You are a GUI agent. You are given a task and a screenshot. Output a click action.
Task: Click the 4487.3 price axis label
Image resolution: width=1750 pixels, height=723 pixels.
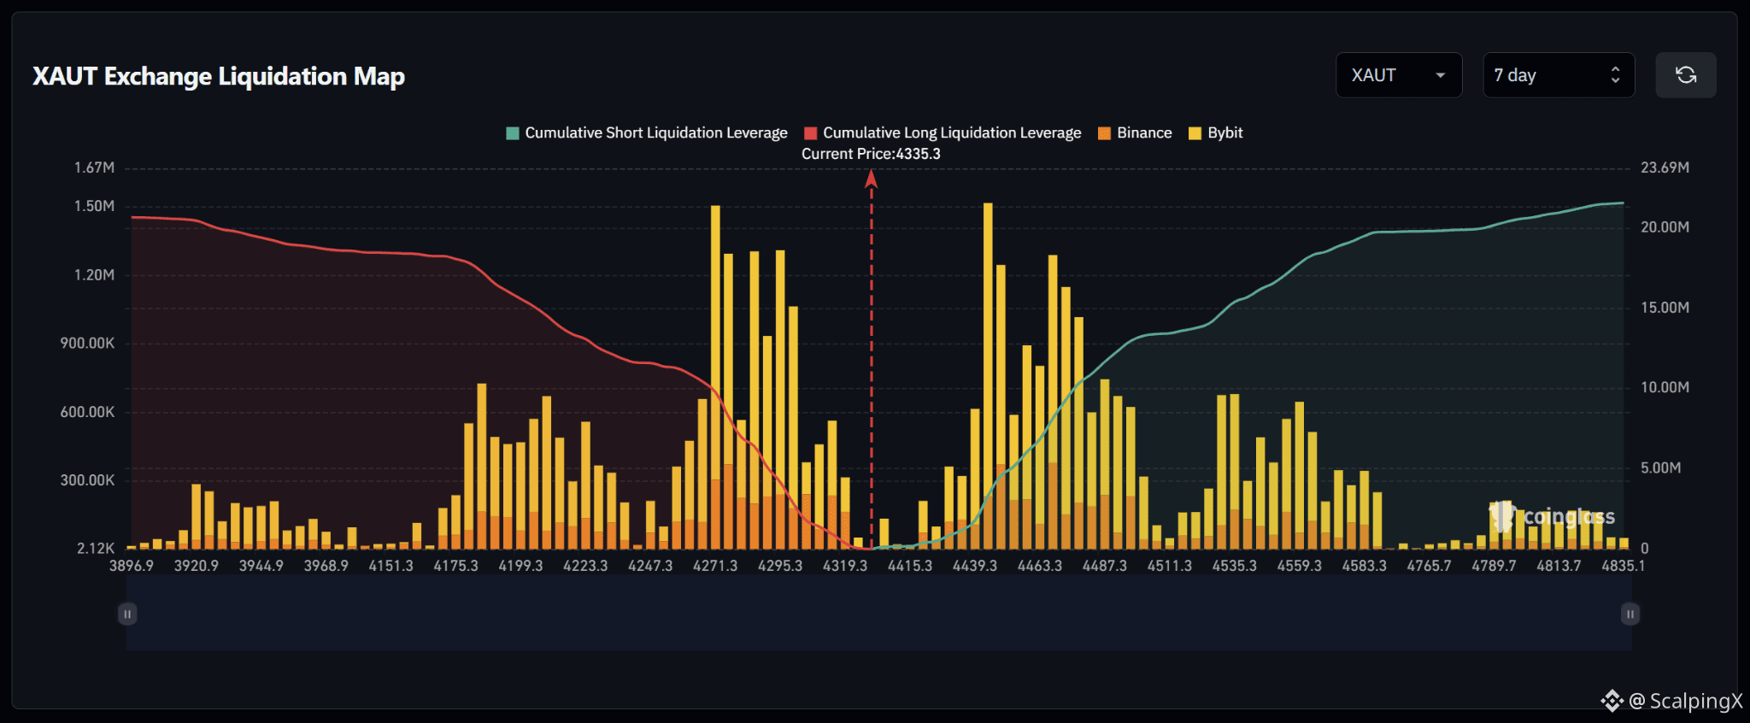1105,566
